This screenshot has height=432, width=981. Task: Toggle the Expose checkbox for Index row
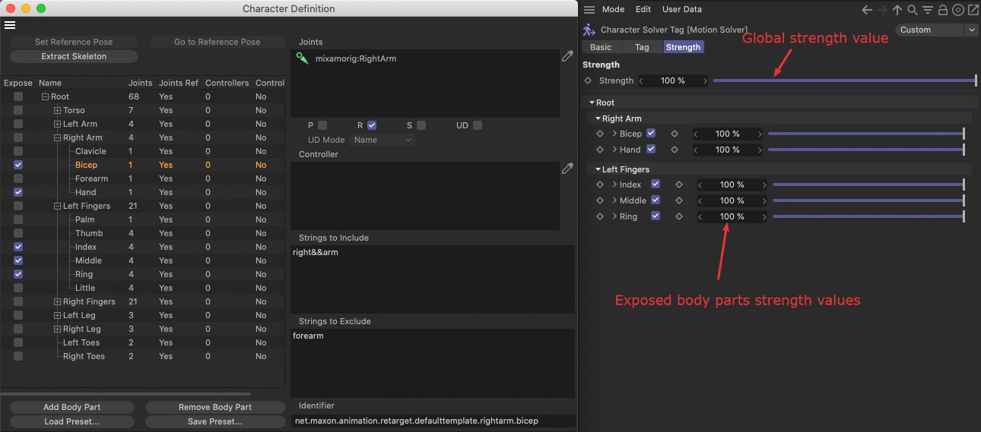18,247
